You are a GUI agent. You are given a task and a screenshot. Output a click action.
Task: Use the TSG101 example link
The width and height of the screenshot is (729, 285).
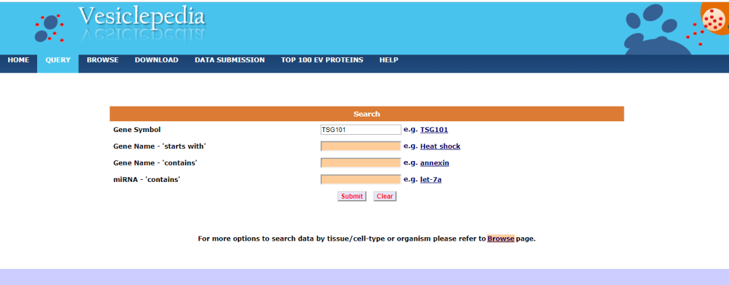(x=434, y=130)
